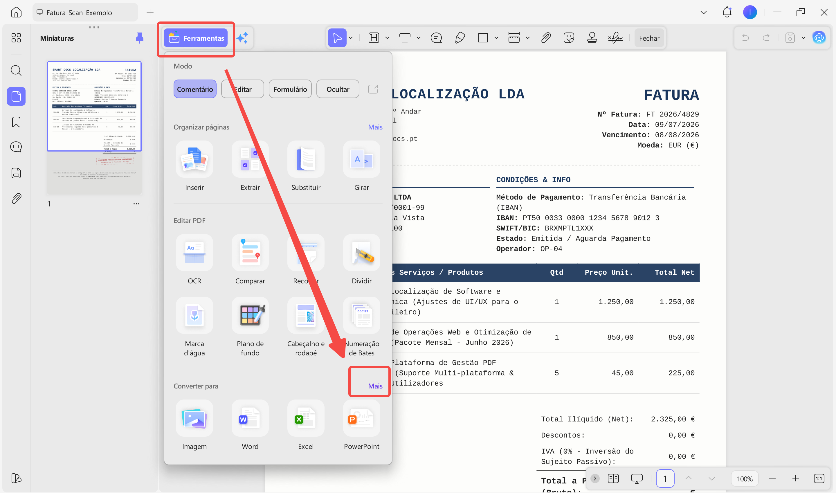Switch to Ocultar mode
836x493 pixels.
(338, 89)
